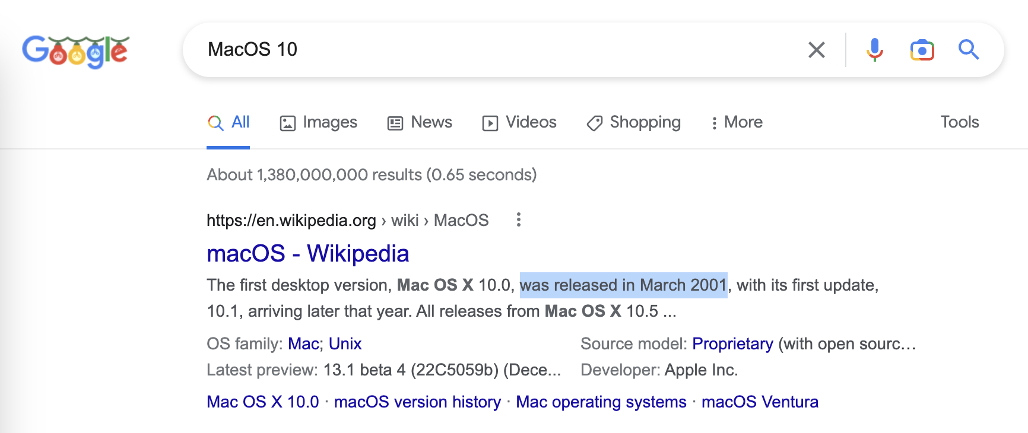Click the 'Latest preview: 13.1 beta 4' text
This screenshot has height=433, width=1028.
[x=306, y=370]
